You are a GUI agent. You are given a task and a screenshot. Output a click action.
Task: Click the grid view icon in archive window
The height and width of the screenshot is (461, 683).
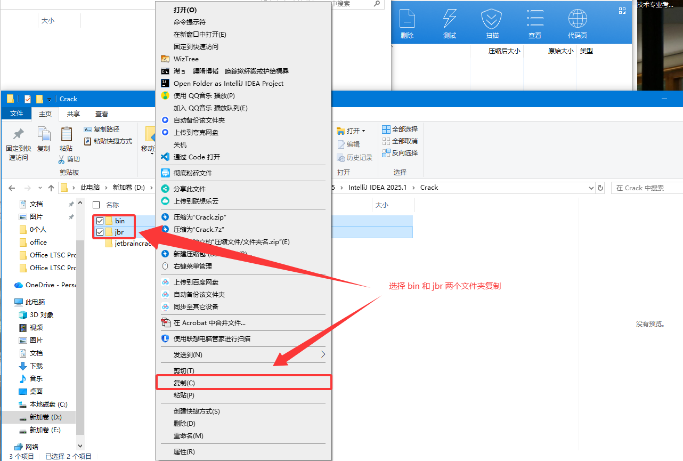tap(622, 11)
